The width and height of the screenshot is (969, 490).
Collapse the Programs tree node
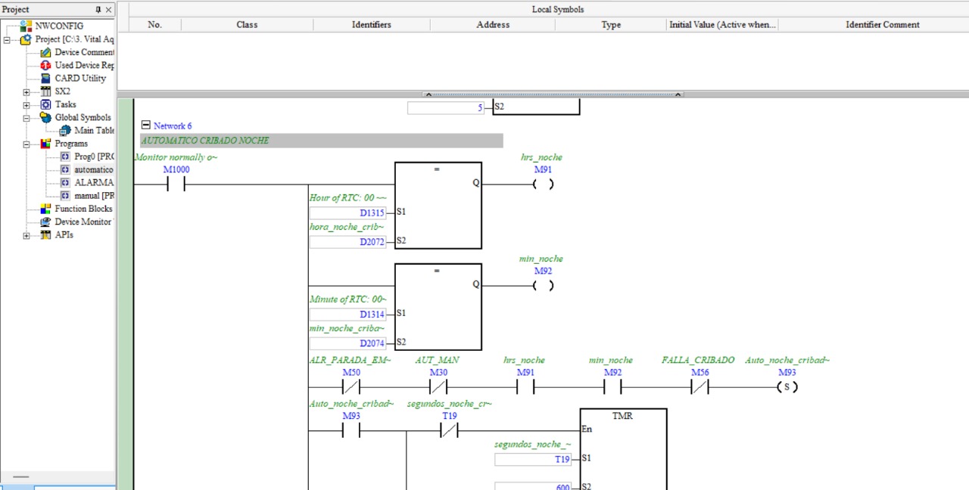click(26, 144)
